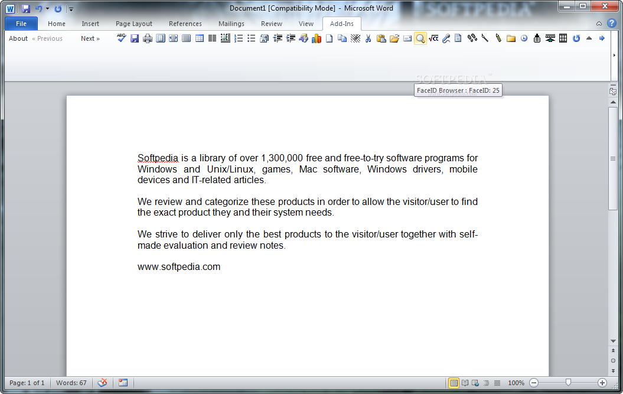Click the clipboard paste icon
Viewport: 623px width, 394px height.
[381, 38]
